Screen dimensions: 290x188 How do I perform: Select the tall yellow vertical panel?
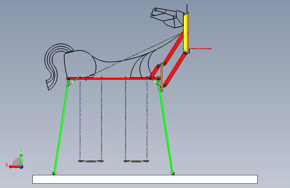tap(185, 33)
